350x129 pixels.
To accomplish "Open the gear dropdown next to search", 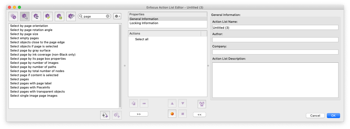I will pyautogui.click(x=117, y=16).
